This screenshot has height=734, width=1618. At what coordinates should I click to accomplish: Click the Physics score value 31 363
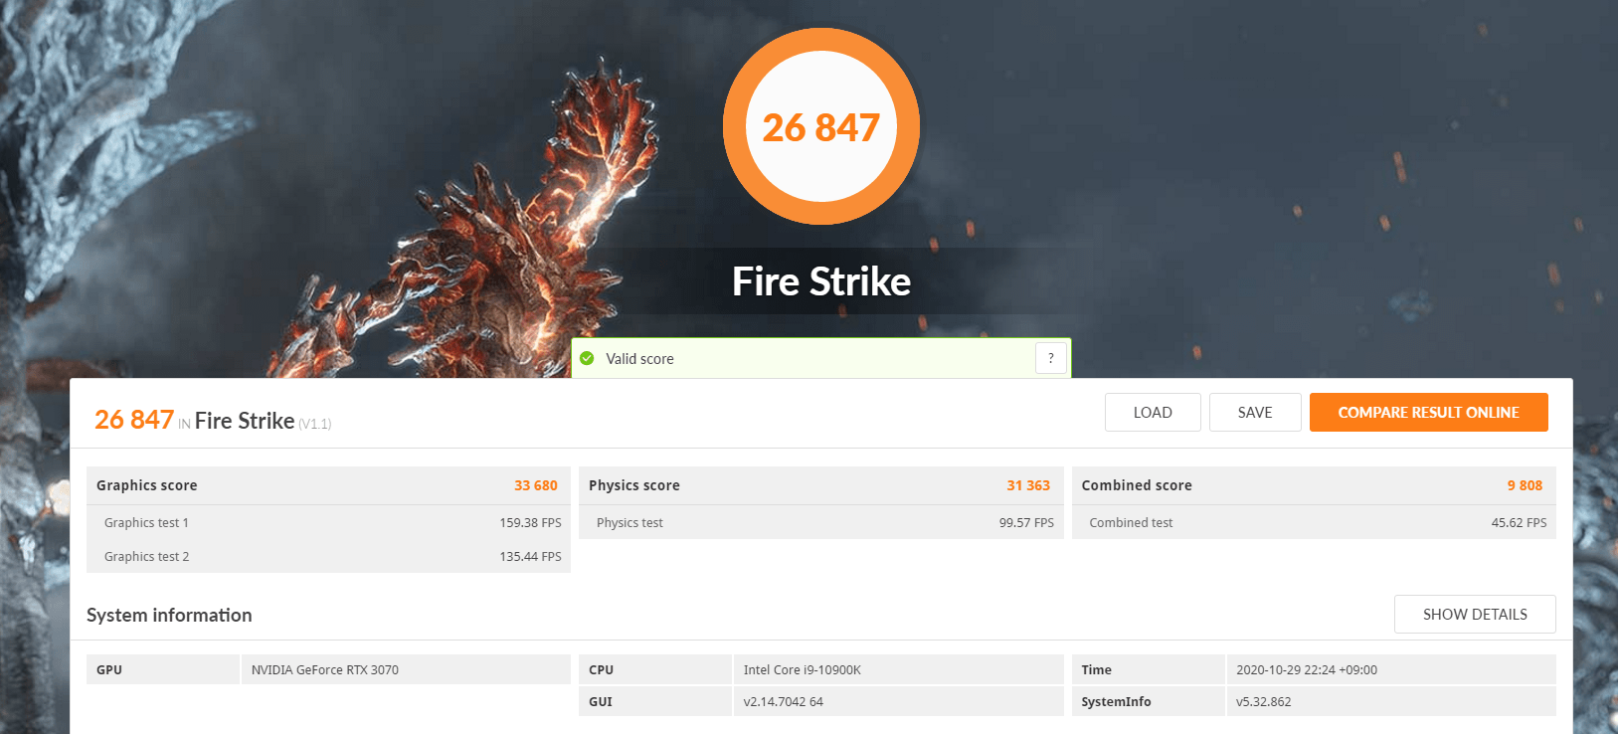tap(1028, 485)
